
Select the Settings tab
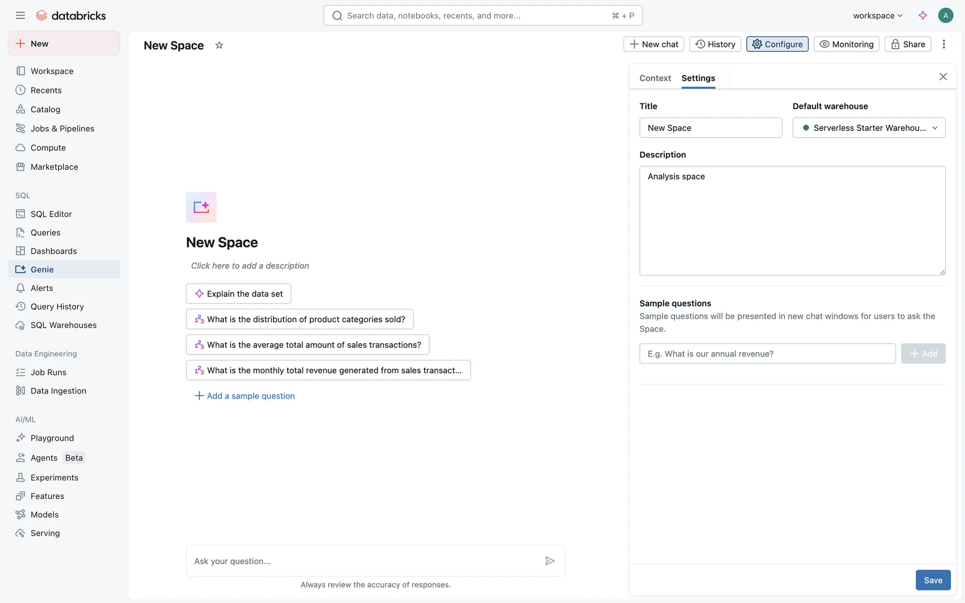pos(698,78)
